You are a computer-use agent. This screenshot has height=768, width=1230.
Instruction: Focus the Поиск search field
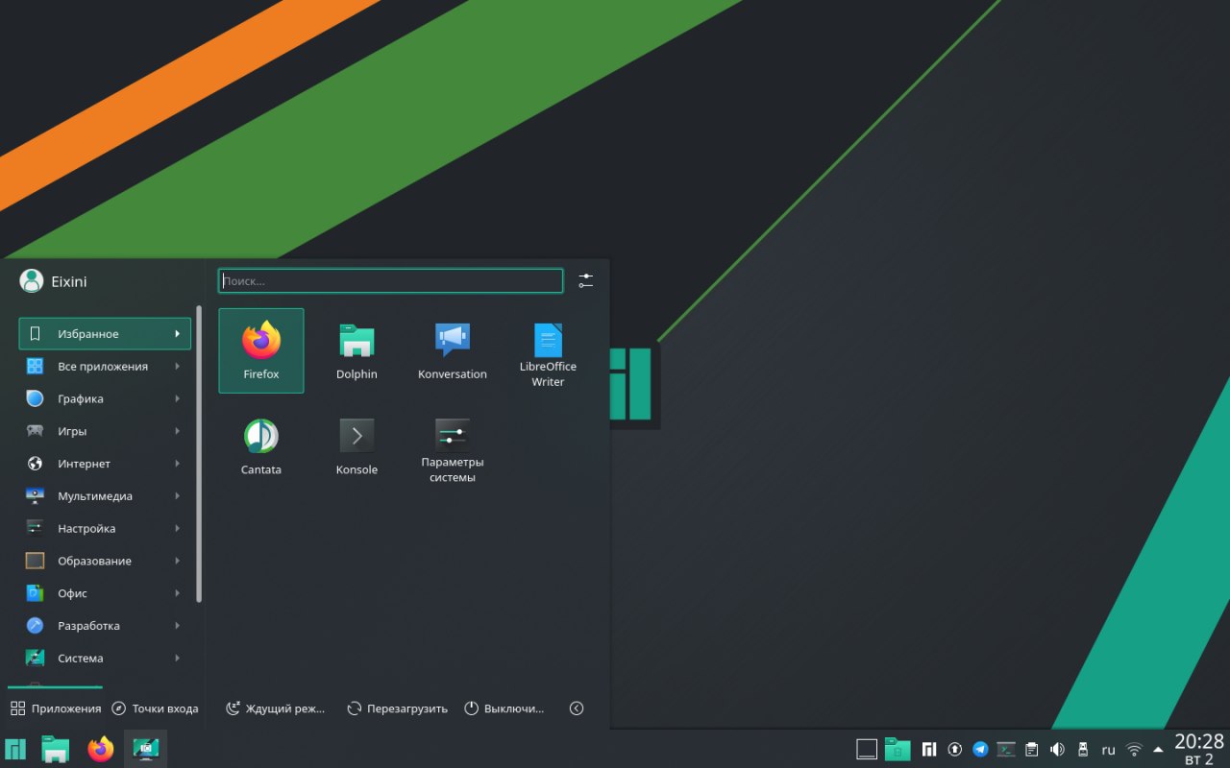[390, 280]
